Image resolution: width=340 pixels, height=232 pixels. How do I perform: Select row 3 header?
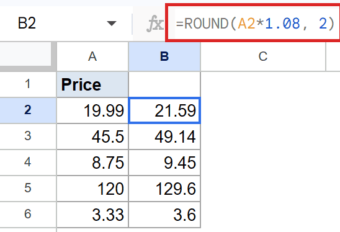coord(28,136)
